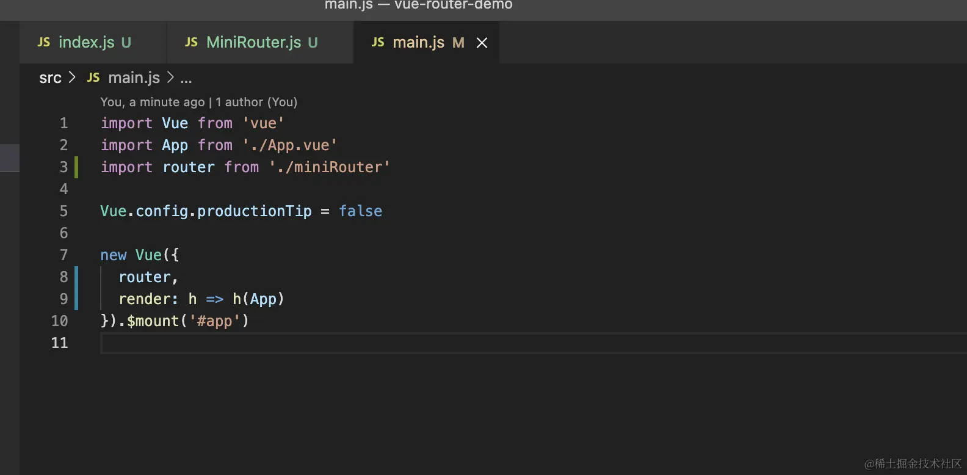Image resolution: width=967 pixels, height=475 pixels.
Task: Click the green git change bar on line 3
Action: 76,167
